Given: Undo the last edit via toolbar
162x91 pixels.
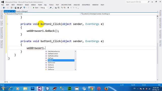Looking at the screenshot, I should [x=24, y=8].
